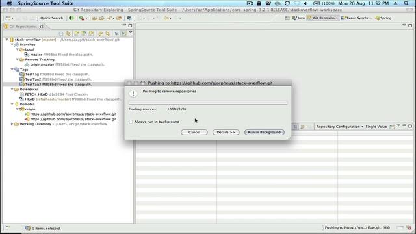
Task: Switch to the Spring perspective
Action: (383, 18)
